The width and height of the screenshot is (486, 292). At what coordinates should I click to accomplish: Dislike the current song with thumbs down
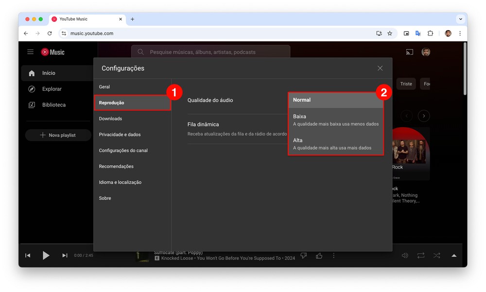click(x=304, y=256)
